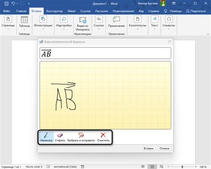Switch to the Макет tab
Screen dimensions: 211x169
coord(72,11)
